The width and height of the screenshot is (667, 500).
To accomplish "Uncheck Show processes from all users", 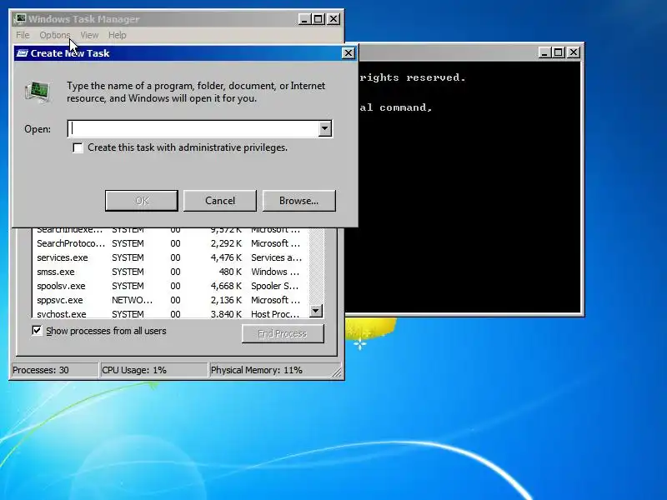I will tap(37, 330).
